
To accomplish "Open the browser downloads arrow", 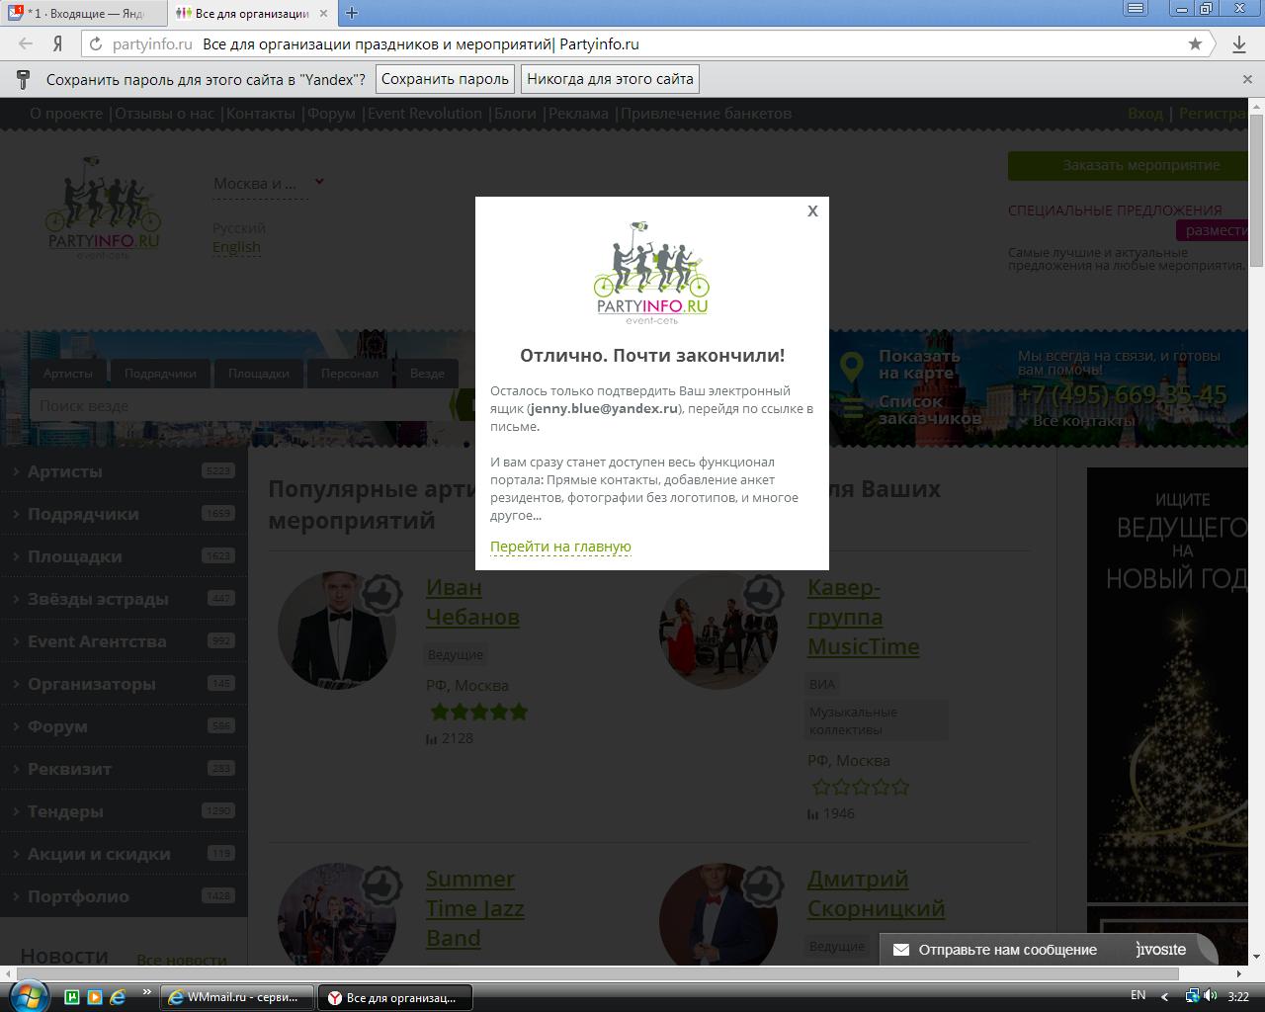I will (x=1238, y=43).
